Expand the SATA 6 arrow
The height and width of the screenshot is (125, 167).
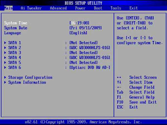pyautogui.click(x=5, y=67)
